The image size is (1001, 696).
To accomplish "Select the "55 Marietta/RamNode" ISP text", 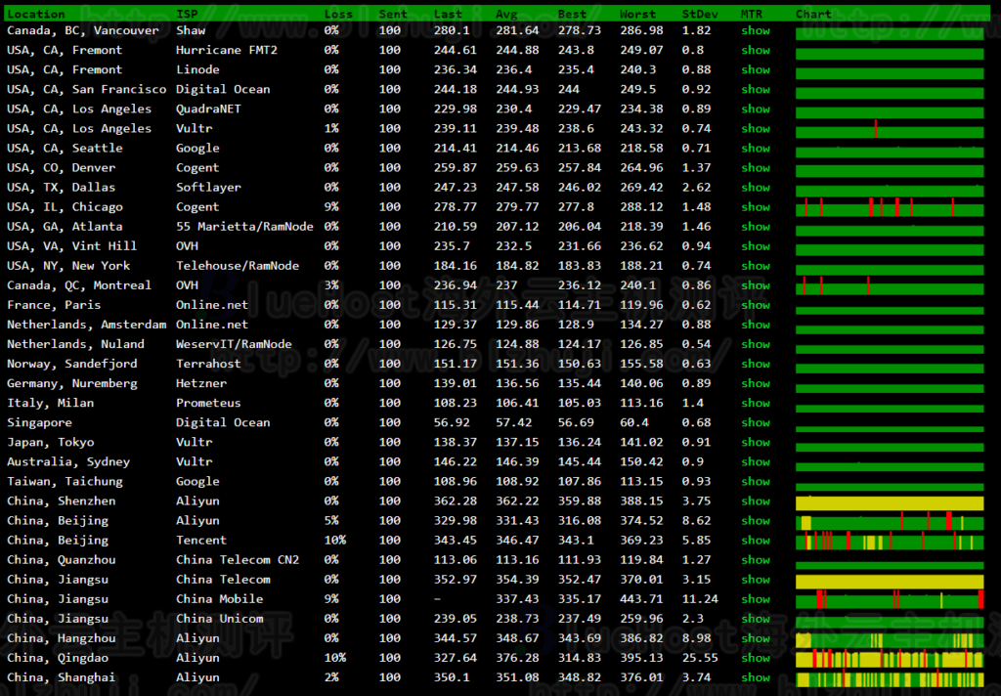I will point(244,227).
